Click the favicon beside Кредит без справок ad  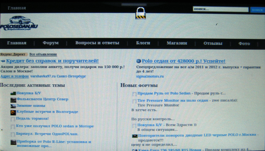click(x=3, y=61)
